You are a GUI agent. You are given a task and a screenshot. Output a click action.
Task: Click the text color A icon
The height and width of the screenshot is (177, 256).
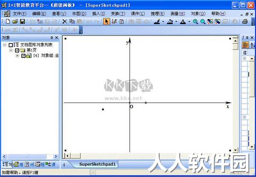coord(183,21)
